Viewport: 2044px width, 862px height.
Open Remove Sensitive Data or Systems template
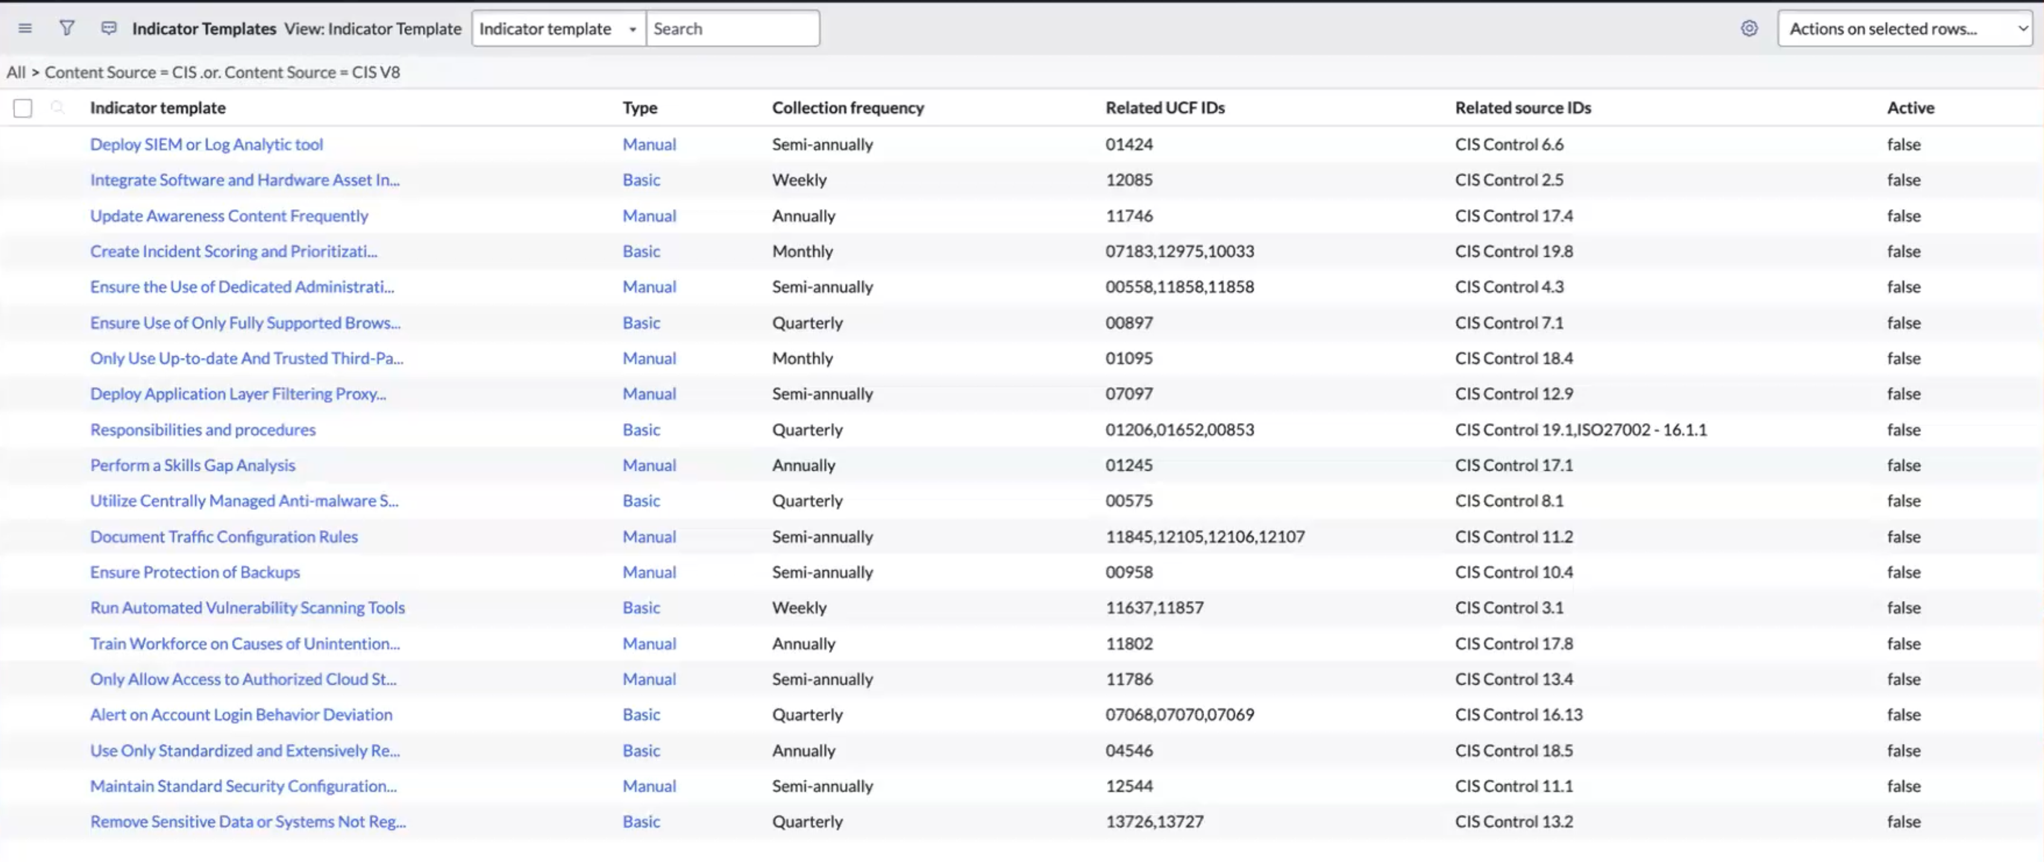tap(247, 822)
